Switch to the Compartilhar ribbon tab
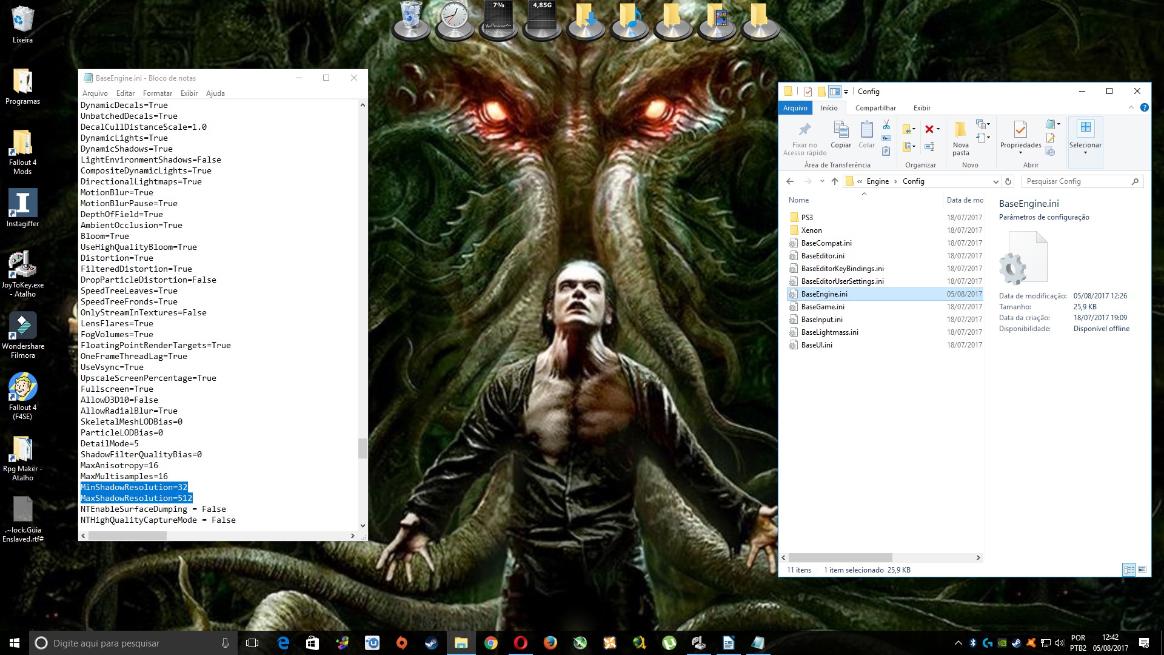This screenshot has height=655, width=1164. [875, 108]
